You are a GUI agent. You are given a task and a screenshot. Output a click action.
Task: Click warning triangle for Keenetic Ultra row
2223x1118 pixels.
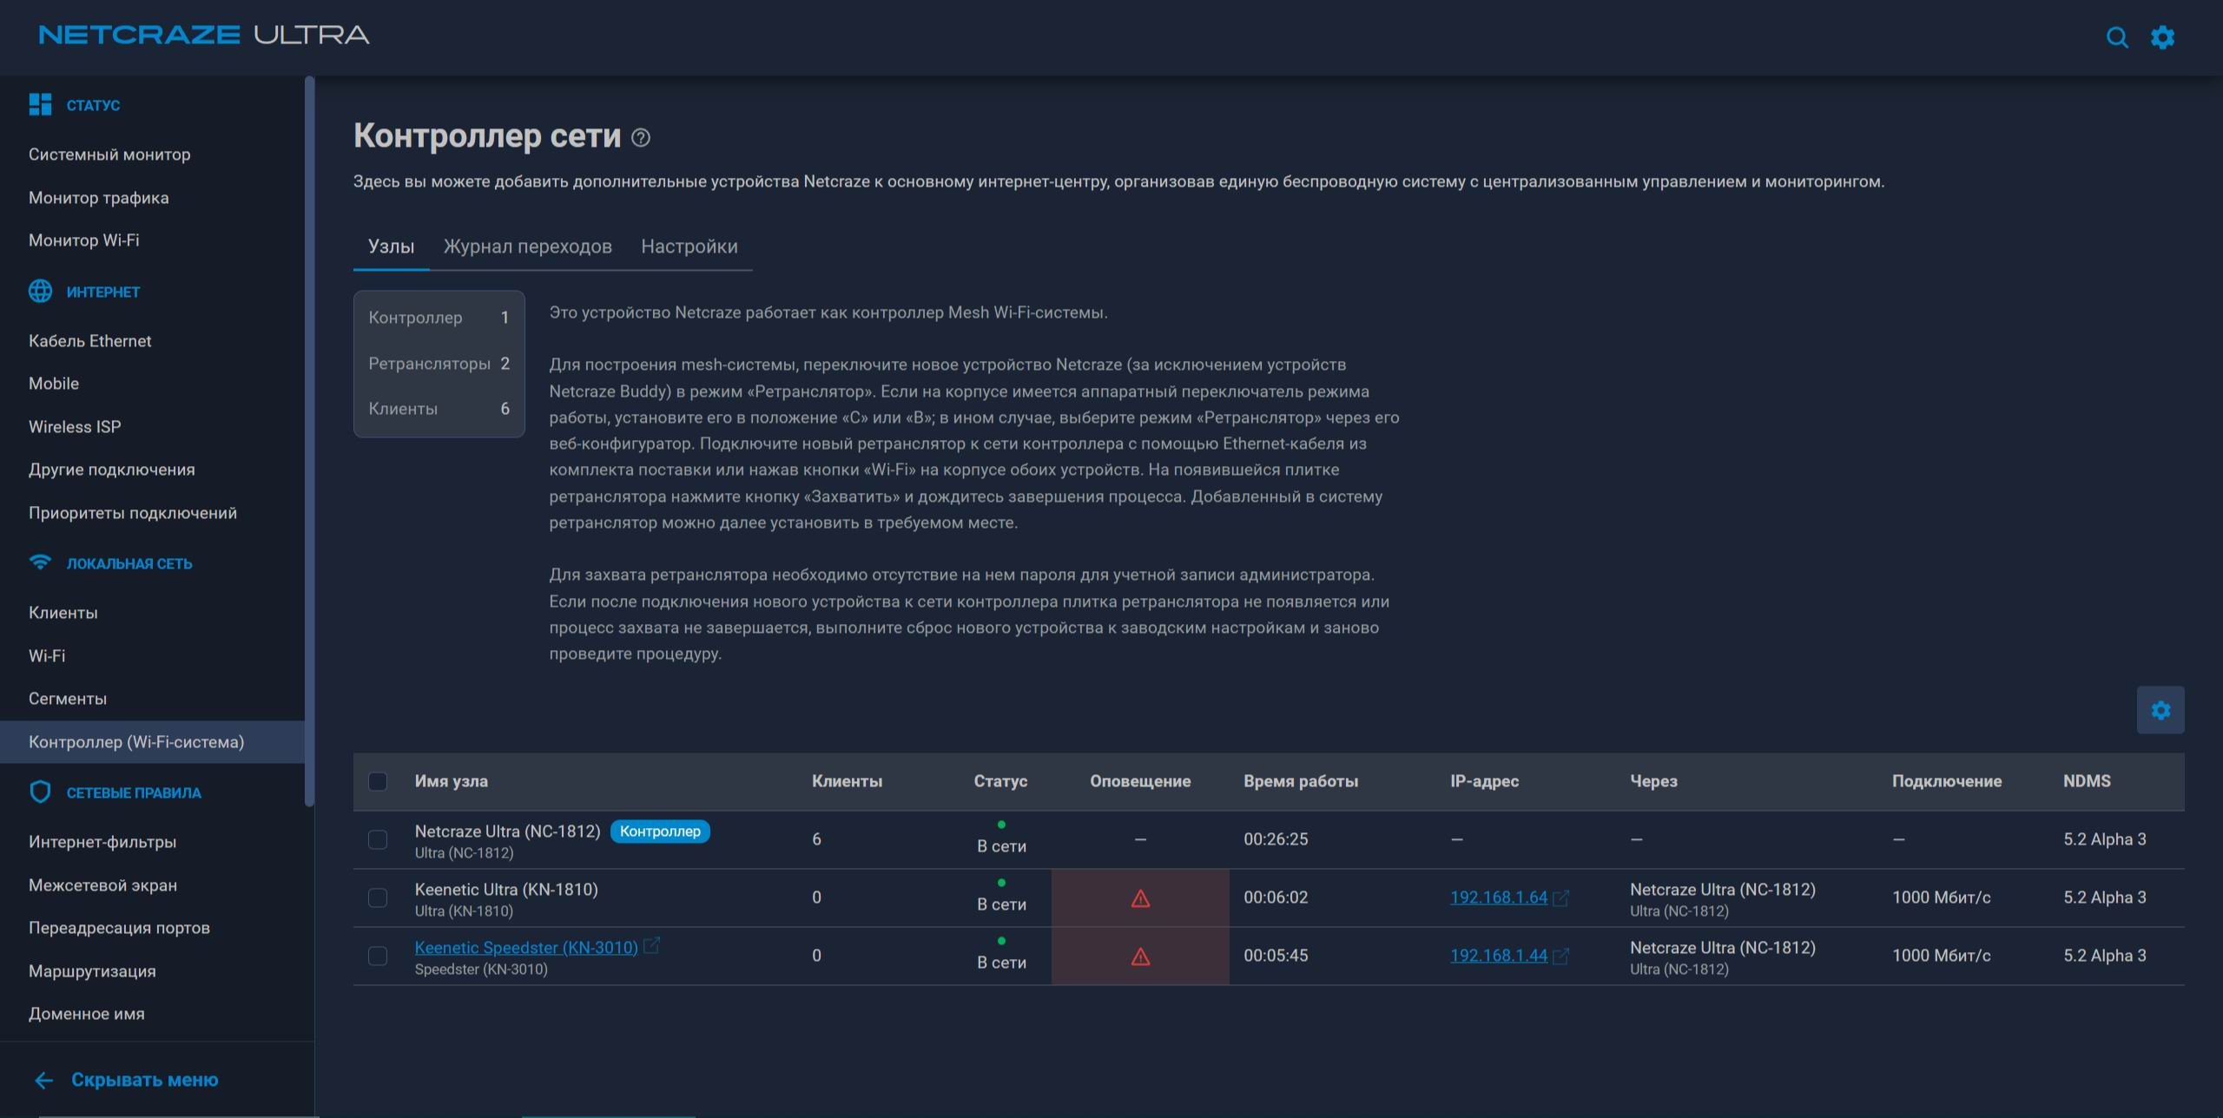[1140, 898]
